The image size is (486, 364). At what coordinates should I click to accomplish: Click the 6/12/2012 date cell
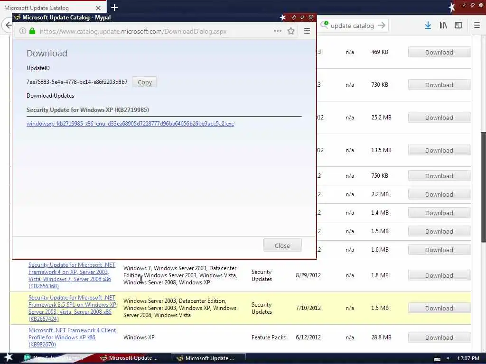pyautogui.click(x=308, y=337)
